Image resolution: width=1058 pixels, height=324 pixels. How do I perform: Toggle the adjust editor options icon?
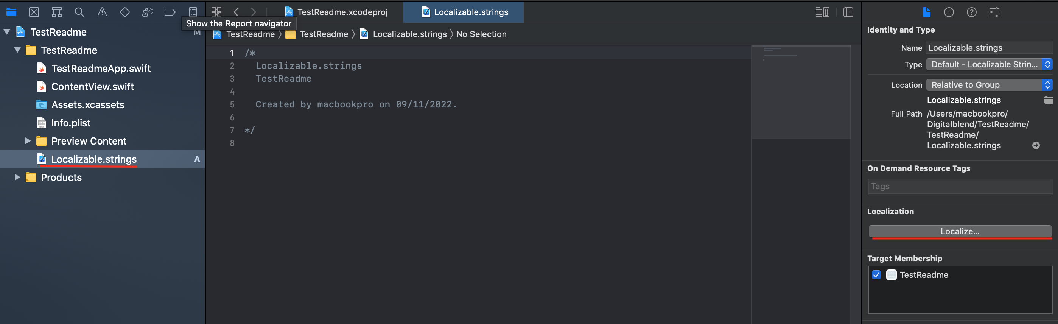click(822, 12)
